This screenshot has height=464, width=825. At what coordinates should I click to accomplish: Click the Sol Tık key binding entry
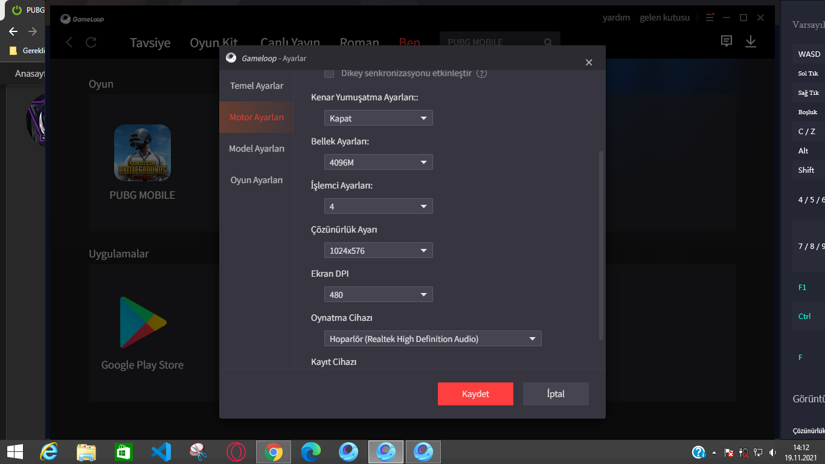click(x=809, y=73)
